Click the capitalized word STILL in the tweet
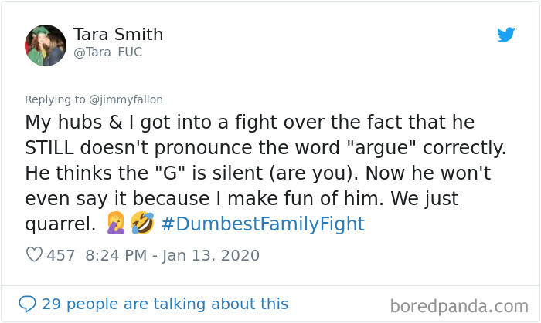Image resolution: width=541 pixels, height=323 pixels. [53, 148]
